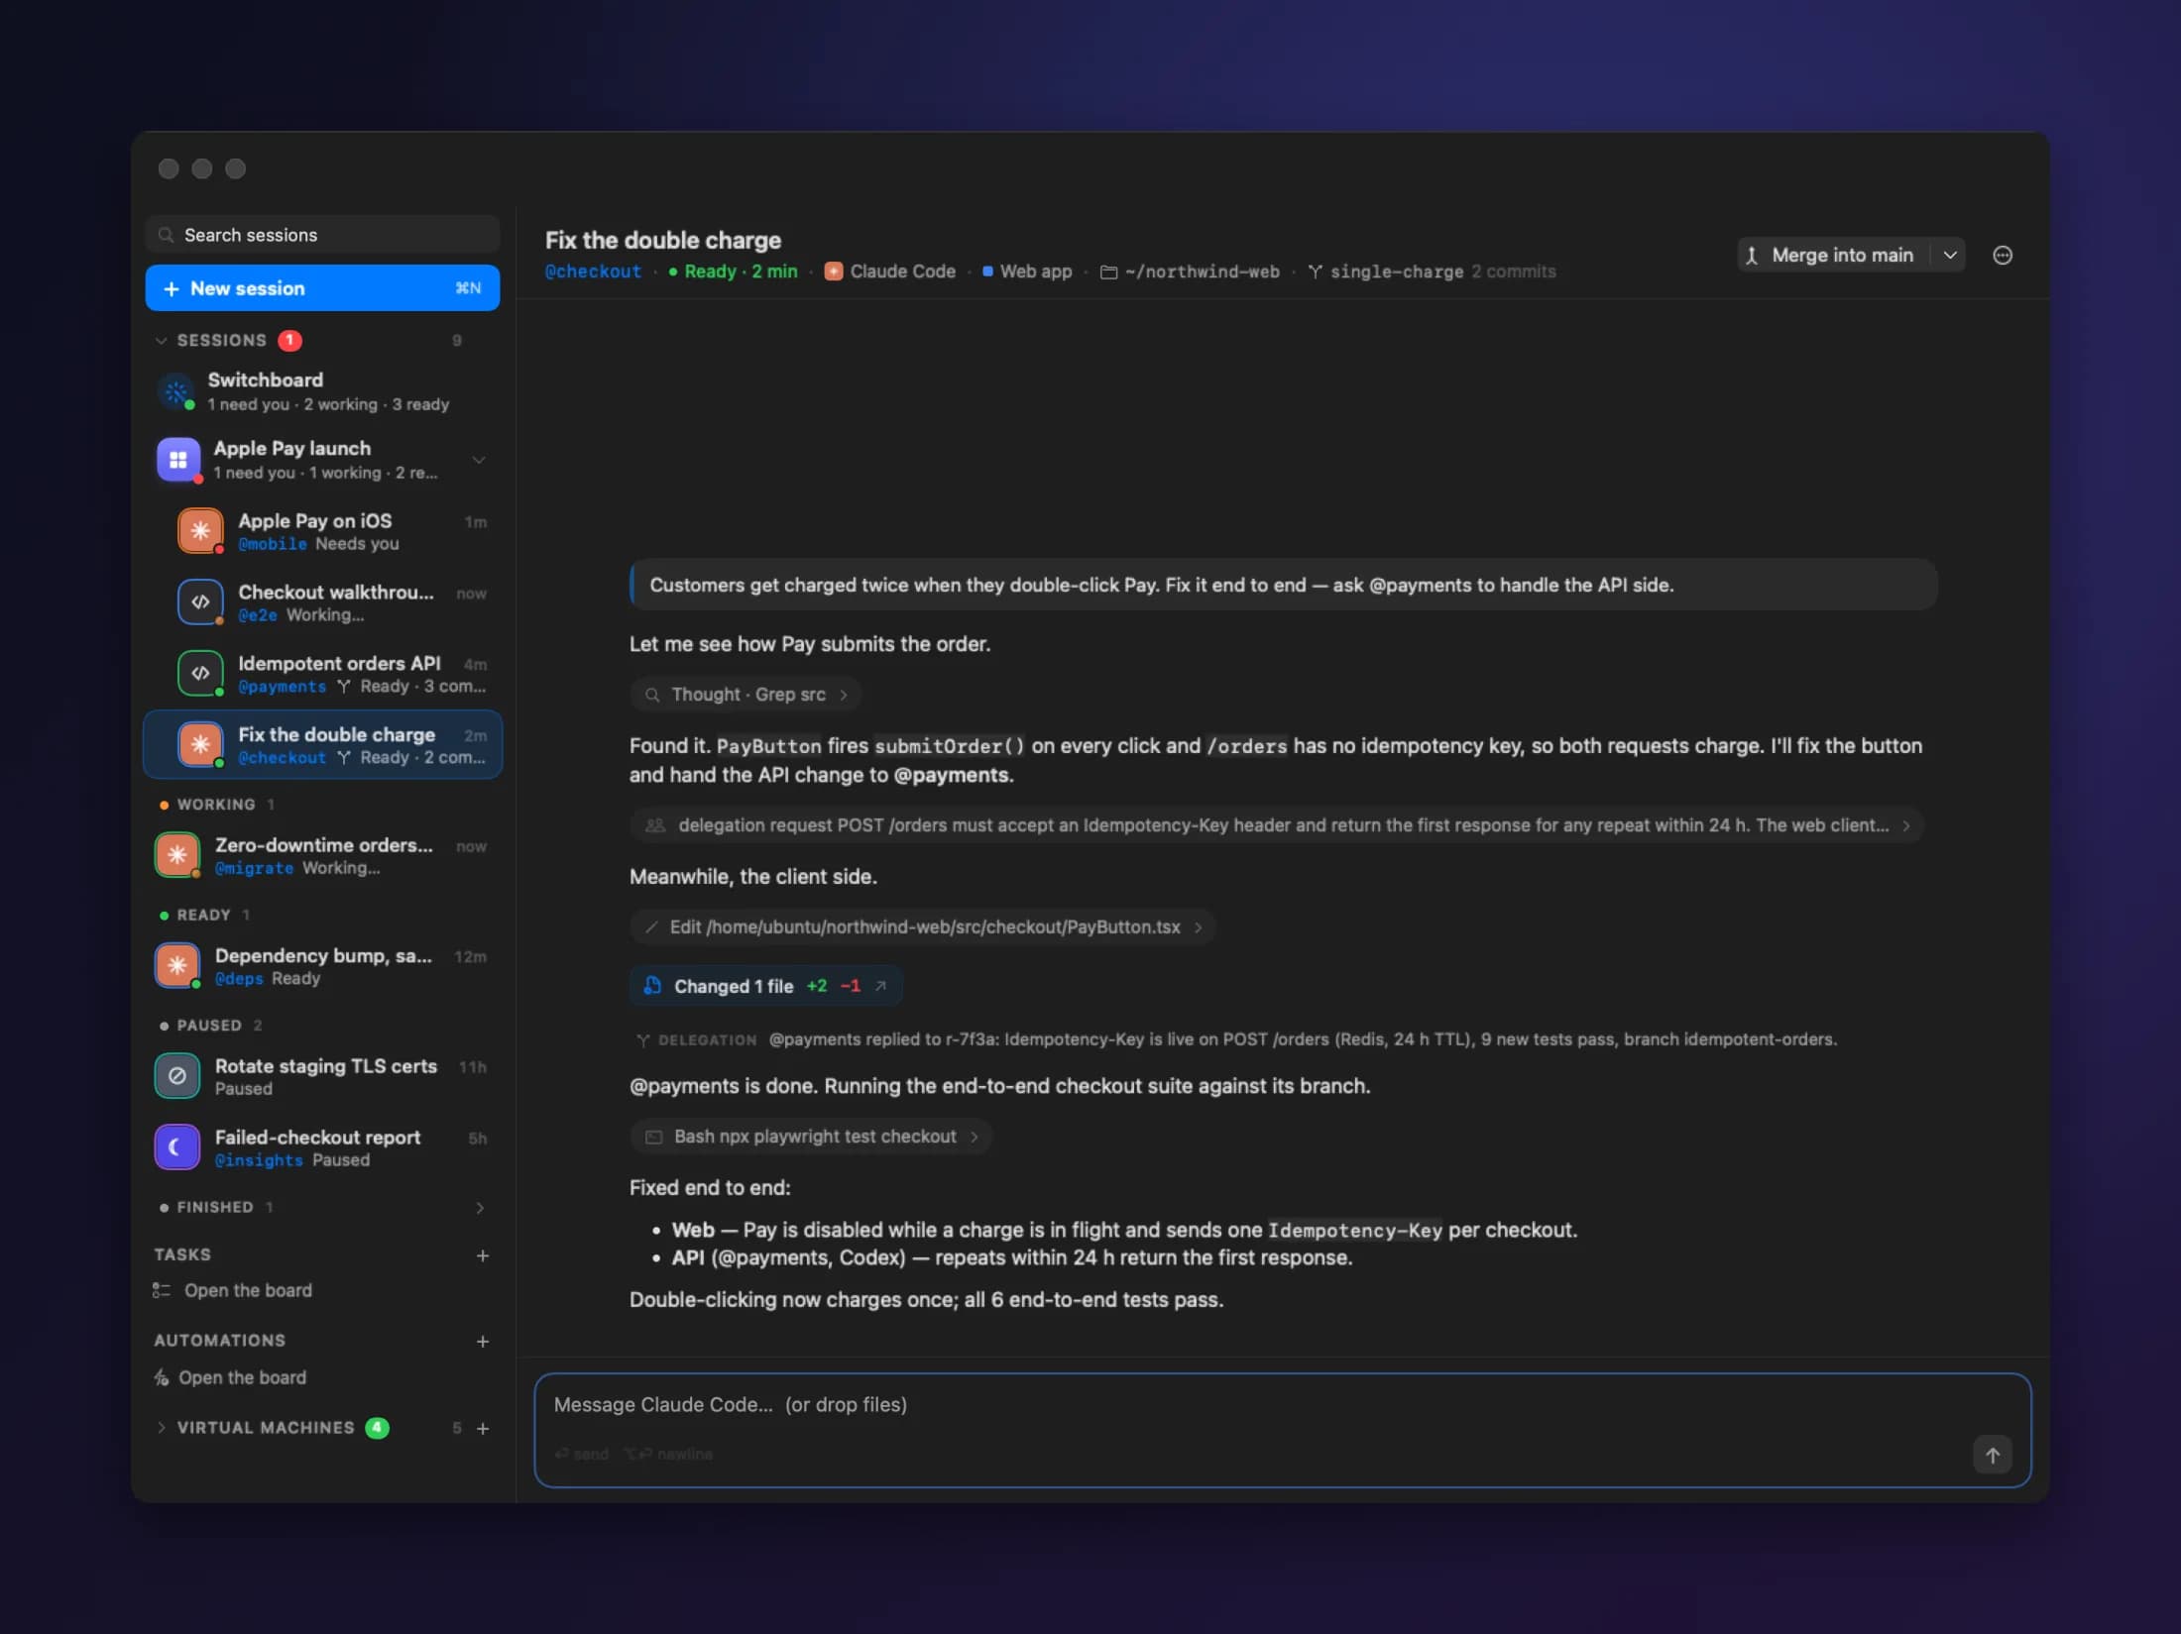Screen dimensions: 2181x1634
Task: Click the send arrow icon in message box
Action: (1992, 1455)
